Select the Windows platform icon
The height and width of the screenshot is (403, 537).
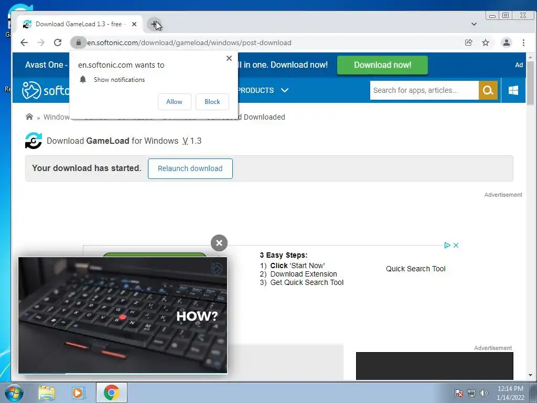pyautogui.click(x=513, y=90)
